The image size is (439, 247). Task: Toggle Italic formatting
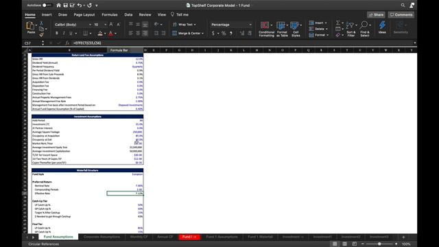(64, 34)
